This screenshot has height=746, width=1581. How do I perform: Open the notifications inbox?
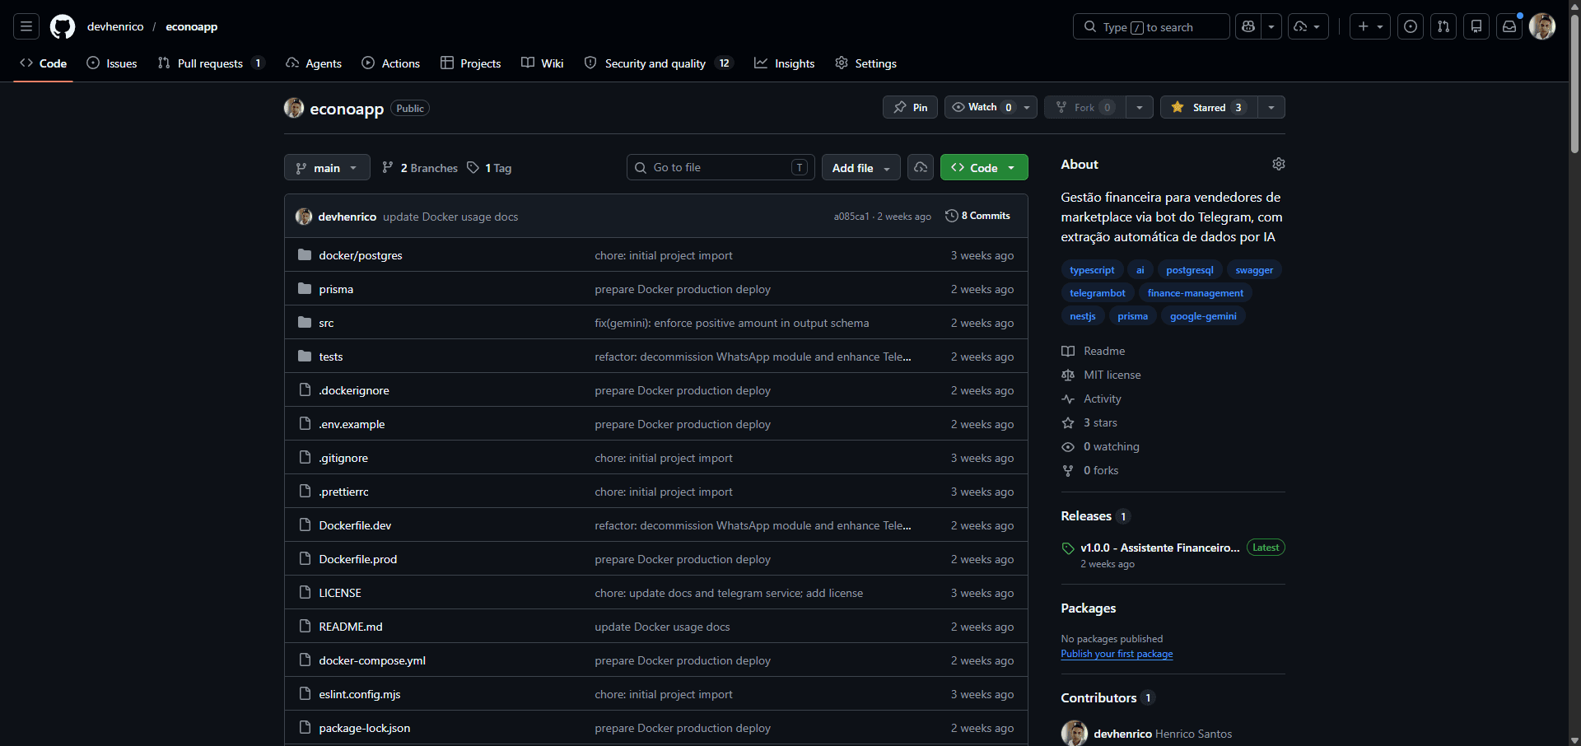(x=1509, y=26)
